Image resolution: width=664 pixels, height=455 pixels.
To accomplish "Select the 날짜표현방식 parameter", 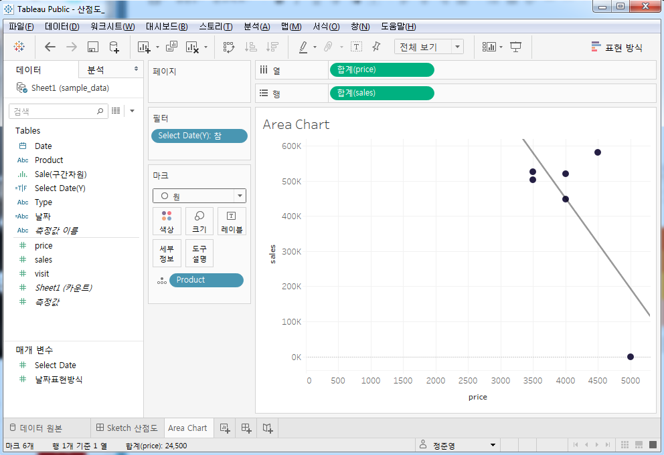I will 58,380.
